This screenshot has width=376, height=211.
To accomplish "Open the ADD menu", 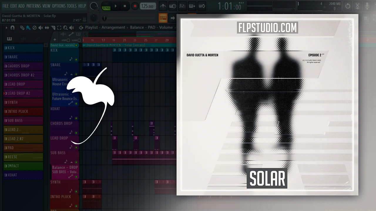I will 21,6.
